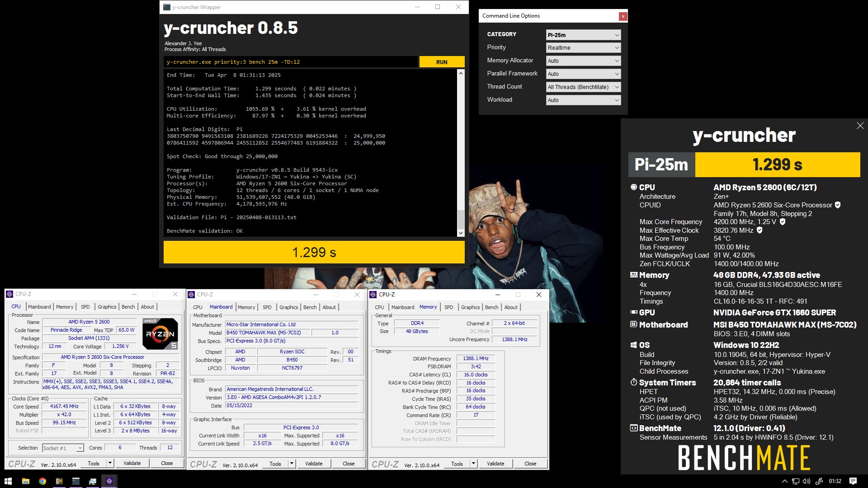Click the y-cruncher output scrollbar down arrow

(461, 233)
